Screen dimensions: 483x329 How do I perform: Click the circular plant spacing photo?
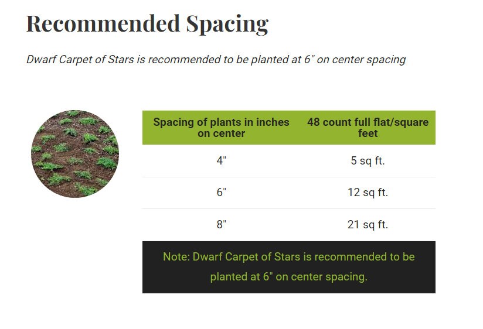point(75,153)
